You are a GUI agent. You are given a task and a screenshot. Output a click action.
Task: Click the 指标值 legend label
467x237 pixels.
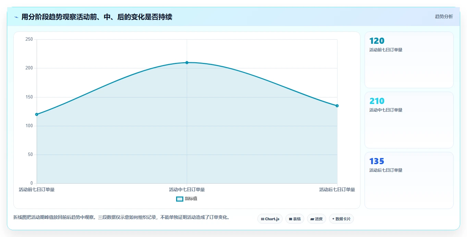coord(191,199)
